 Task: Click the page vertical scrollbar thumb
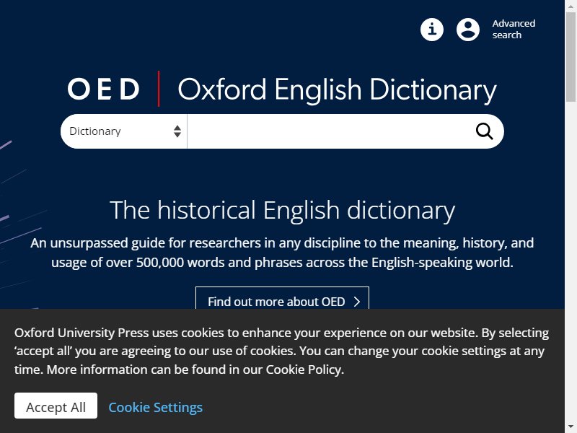point(571,56)
